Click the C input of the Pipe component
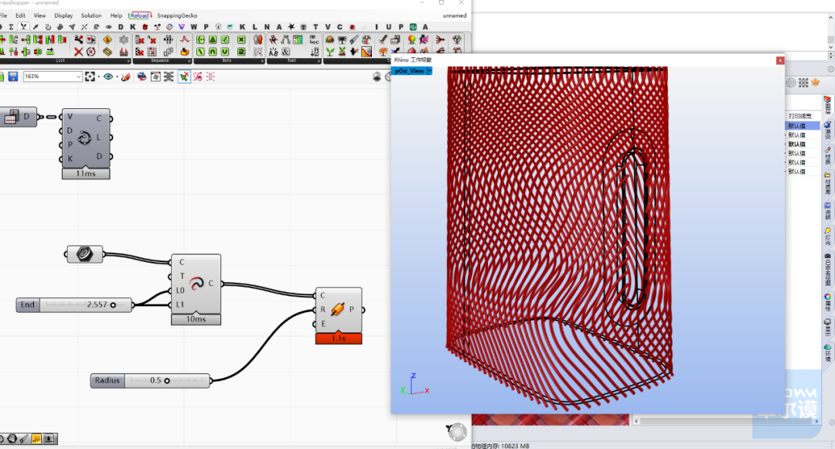Screen dimensions: 835x449 coord(322,294)
